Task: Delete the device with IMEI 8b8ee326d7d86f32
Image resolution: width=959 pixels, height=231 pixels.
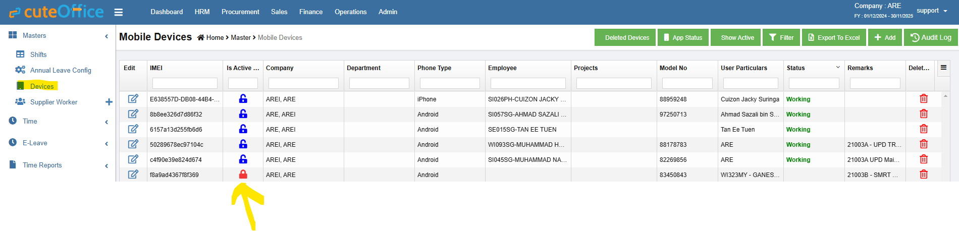Action: [923, 114]
